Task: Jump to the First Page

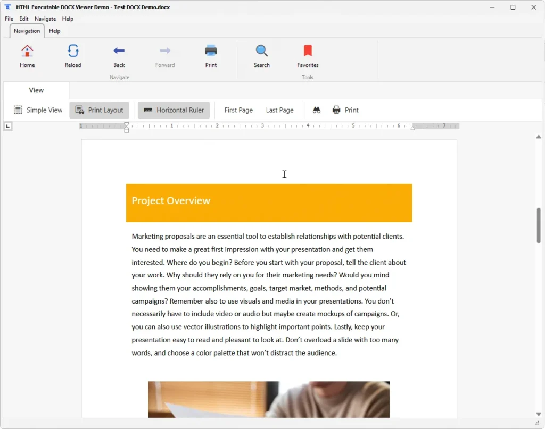Action: (x=237, y=110)
